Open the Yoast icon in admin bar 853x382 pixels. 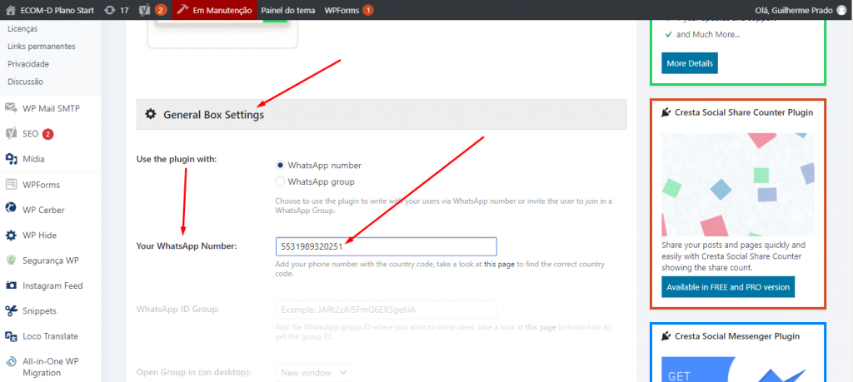[144, 10]
